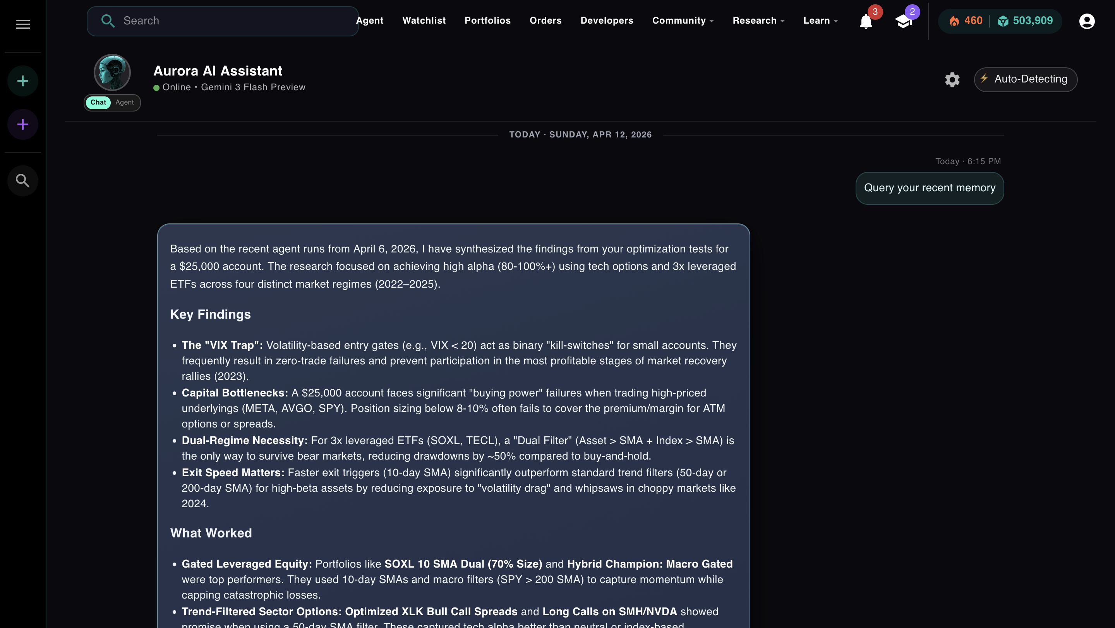Image resolution: width=1115 pixels, height=628 pixels.
Task: Go to the Watchlist tab
Action: coord(424,21)
